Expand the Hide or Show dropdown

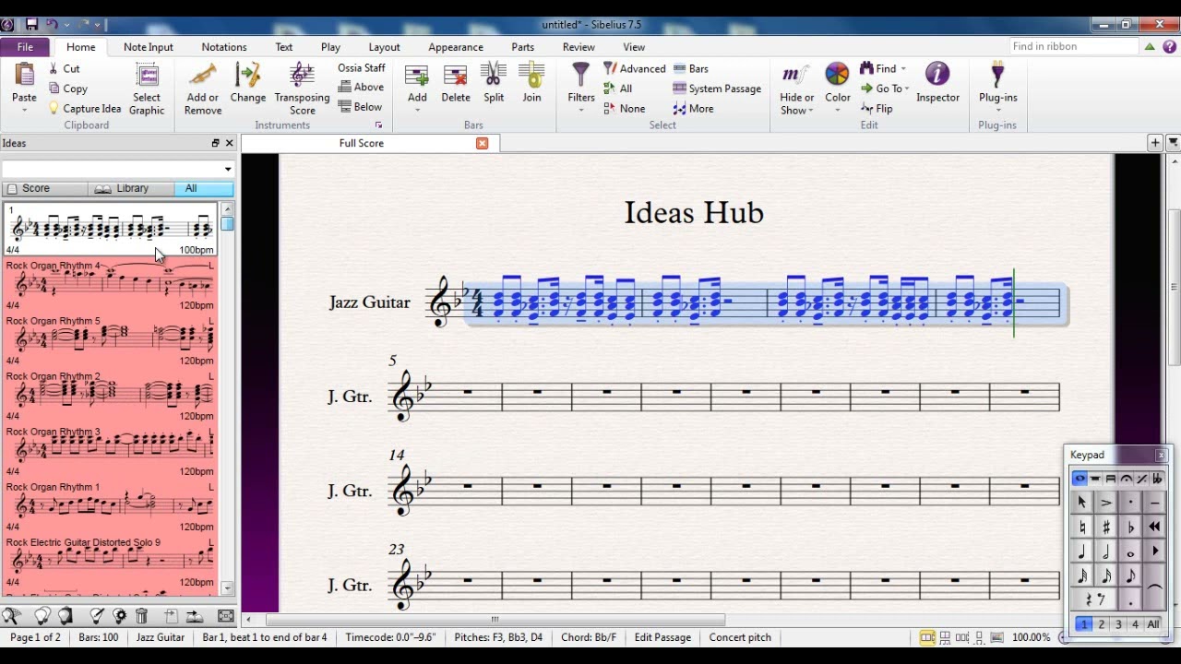(x=810, y=111)
